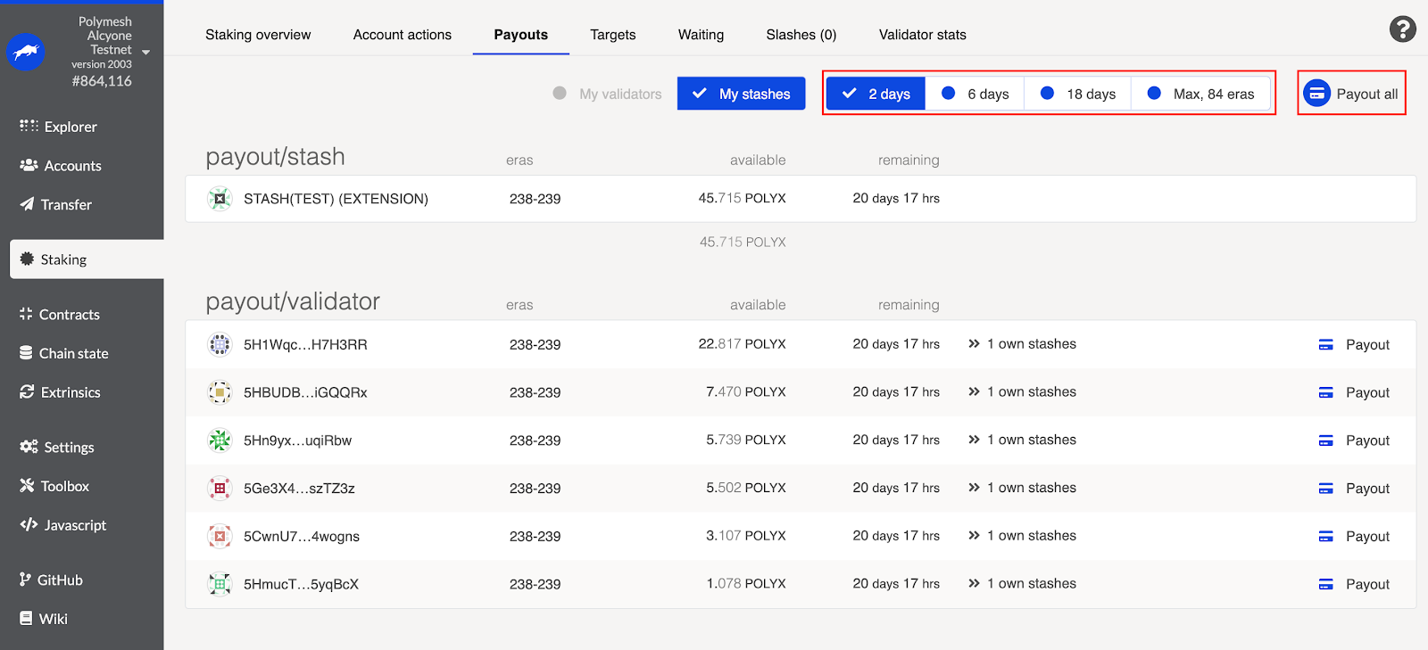Viewport: 1428px width, 650px height.
Task: Click the Settings gears icon
Action: tap(29, 447)
